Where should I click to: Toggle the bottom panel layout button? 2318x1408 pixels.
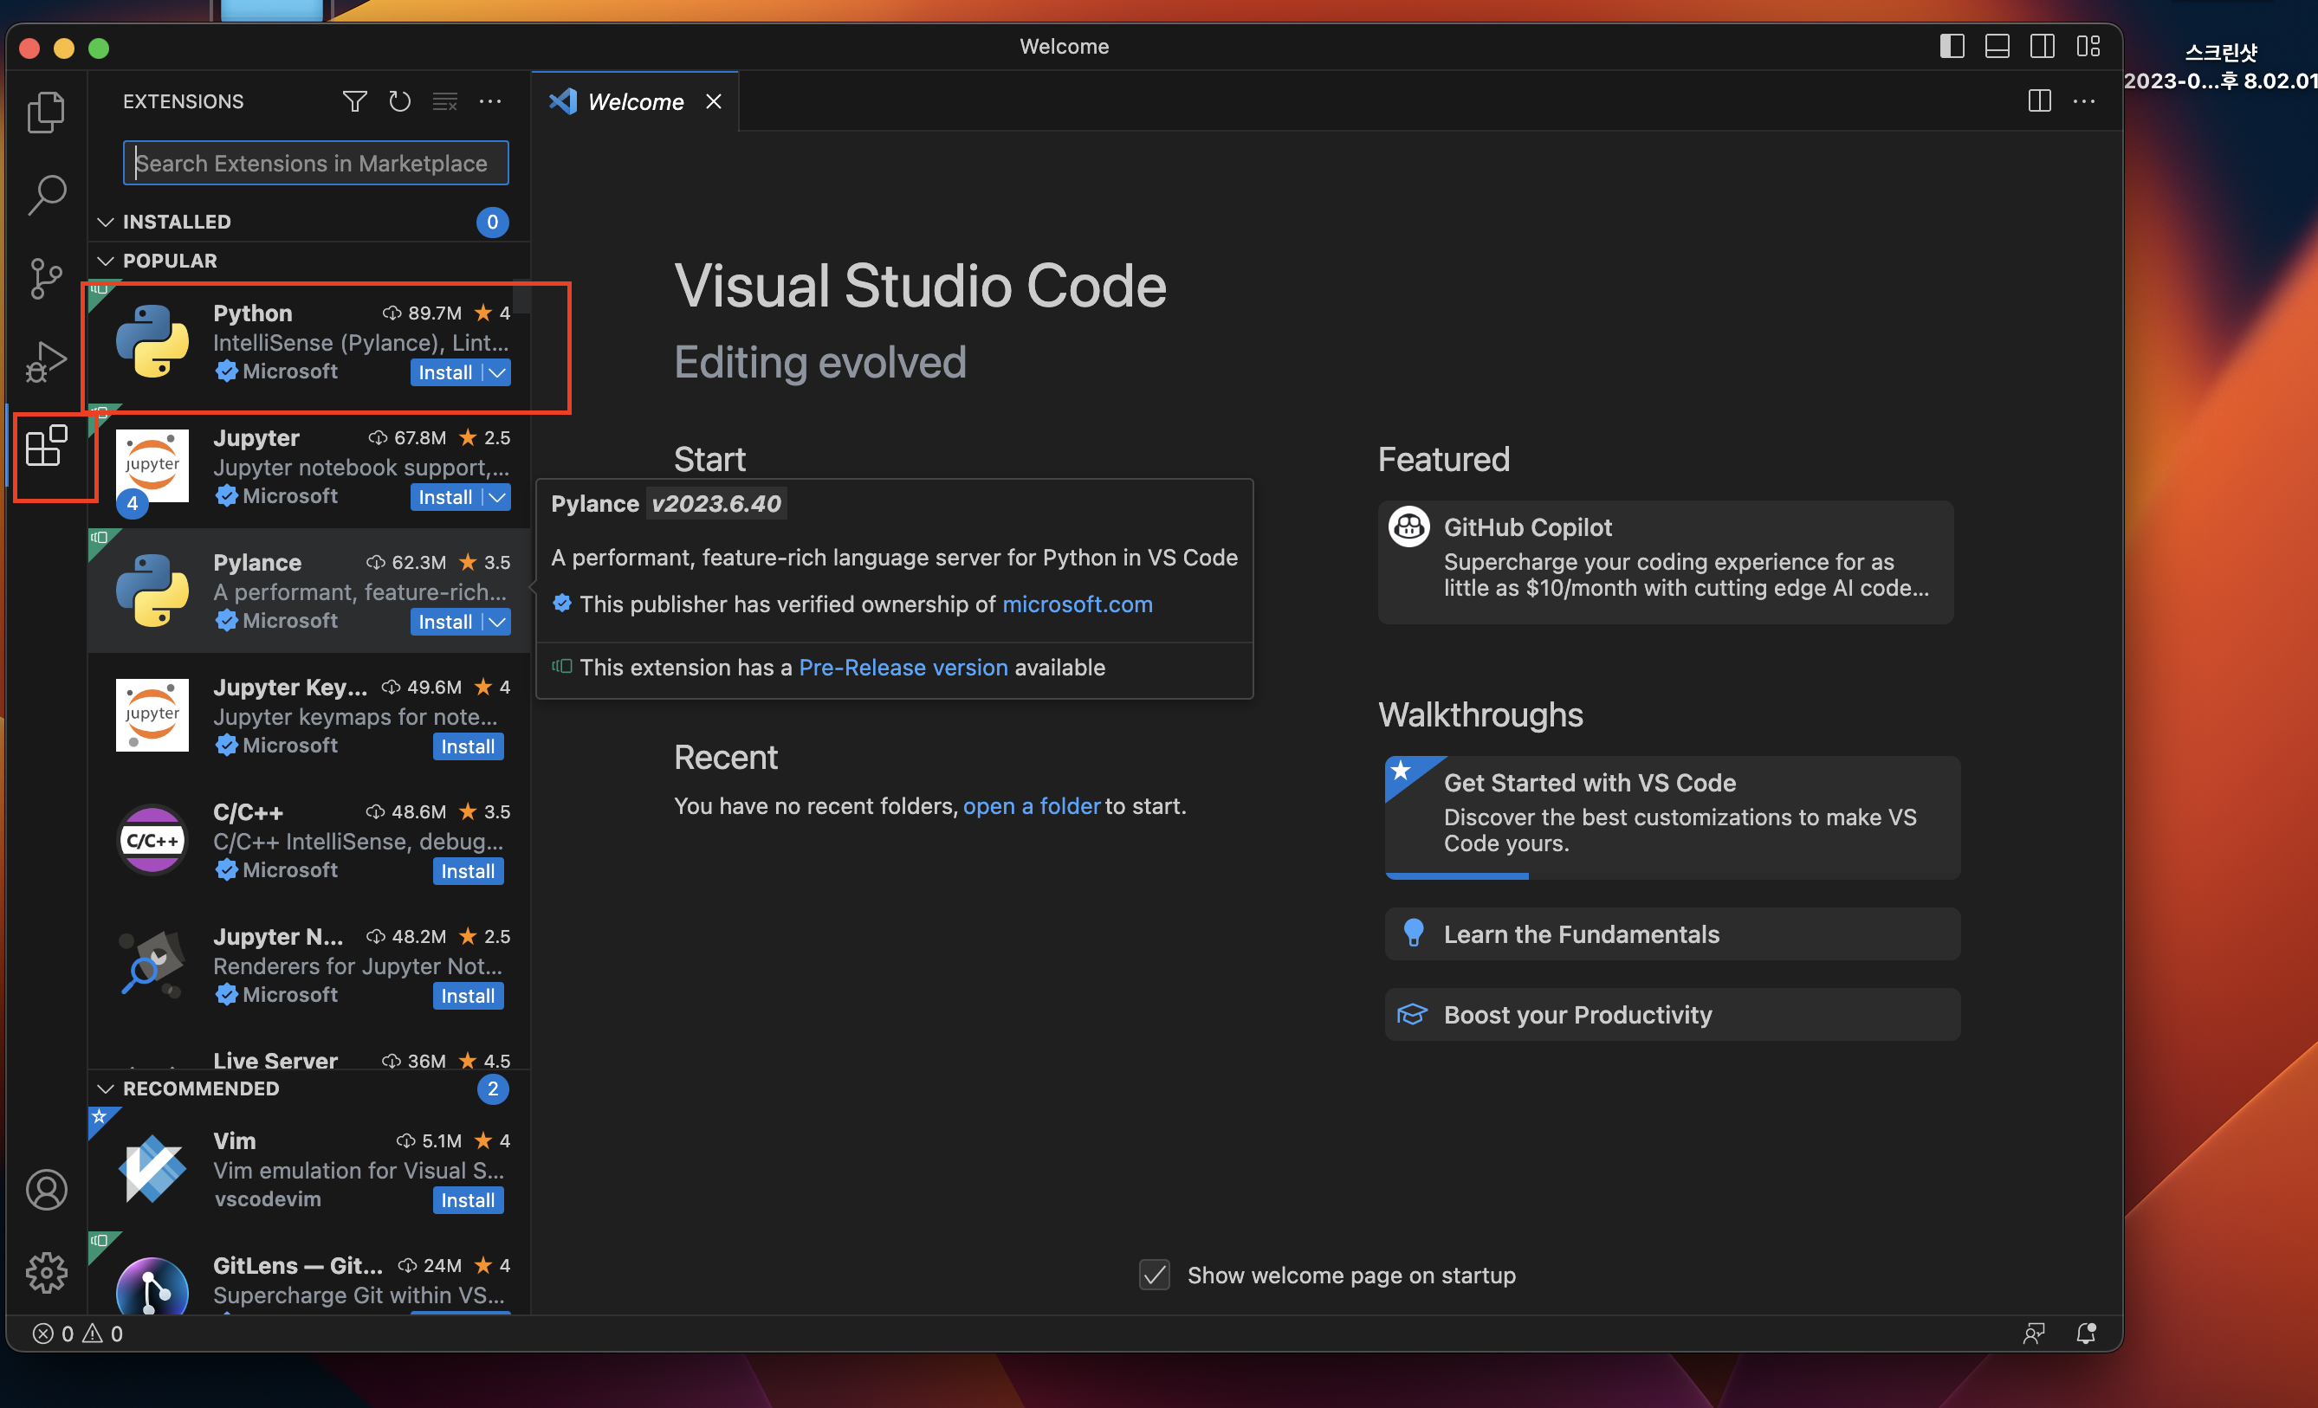pyautogui.click(x=1997, y=46)
